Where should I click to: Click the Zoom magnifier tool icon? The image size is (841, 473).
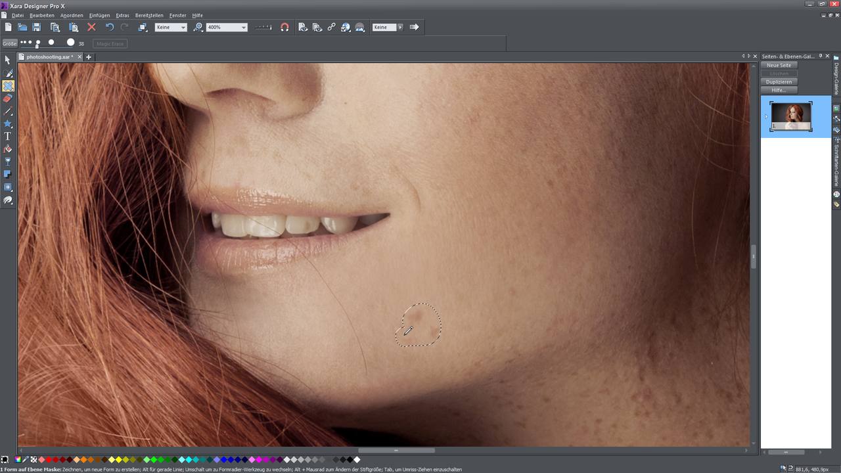coord(198,27)
